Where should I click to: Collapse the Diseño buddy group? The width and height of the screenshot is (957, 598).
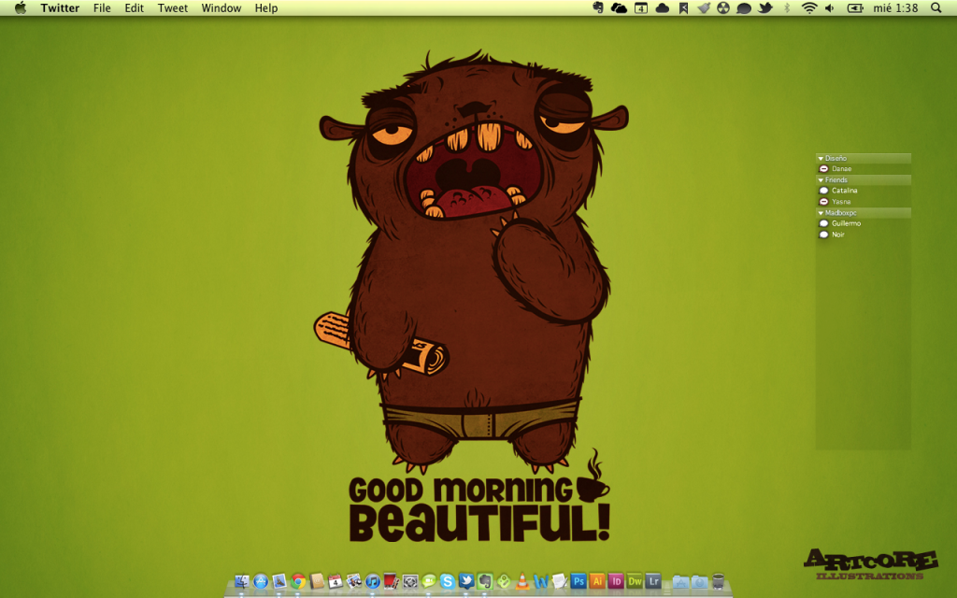coord(821,159)
